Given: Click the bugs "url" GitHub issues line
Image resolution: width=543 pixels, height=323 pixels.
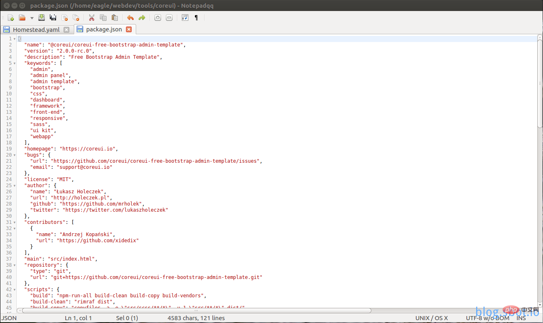Looking at the screenshot, I should (146, 161).
